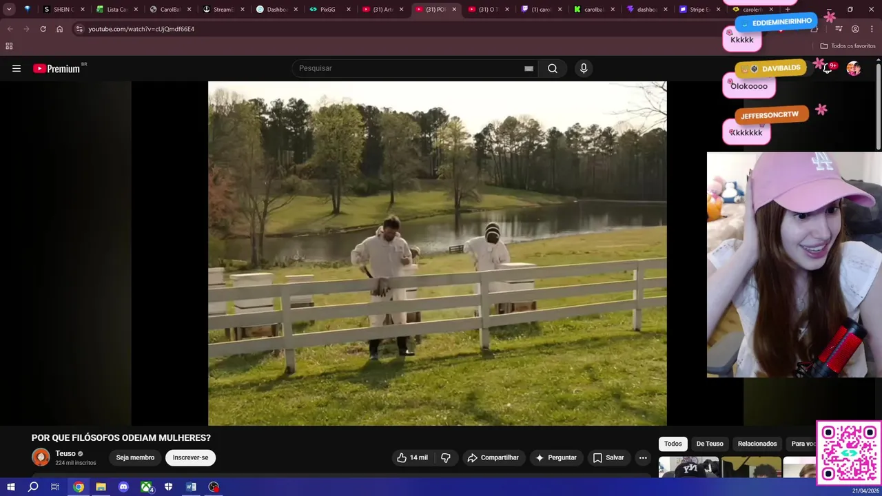Click the Chrome address bar URL
This screenshot has height=496, width=882.
[141, 29]
